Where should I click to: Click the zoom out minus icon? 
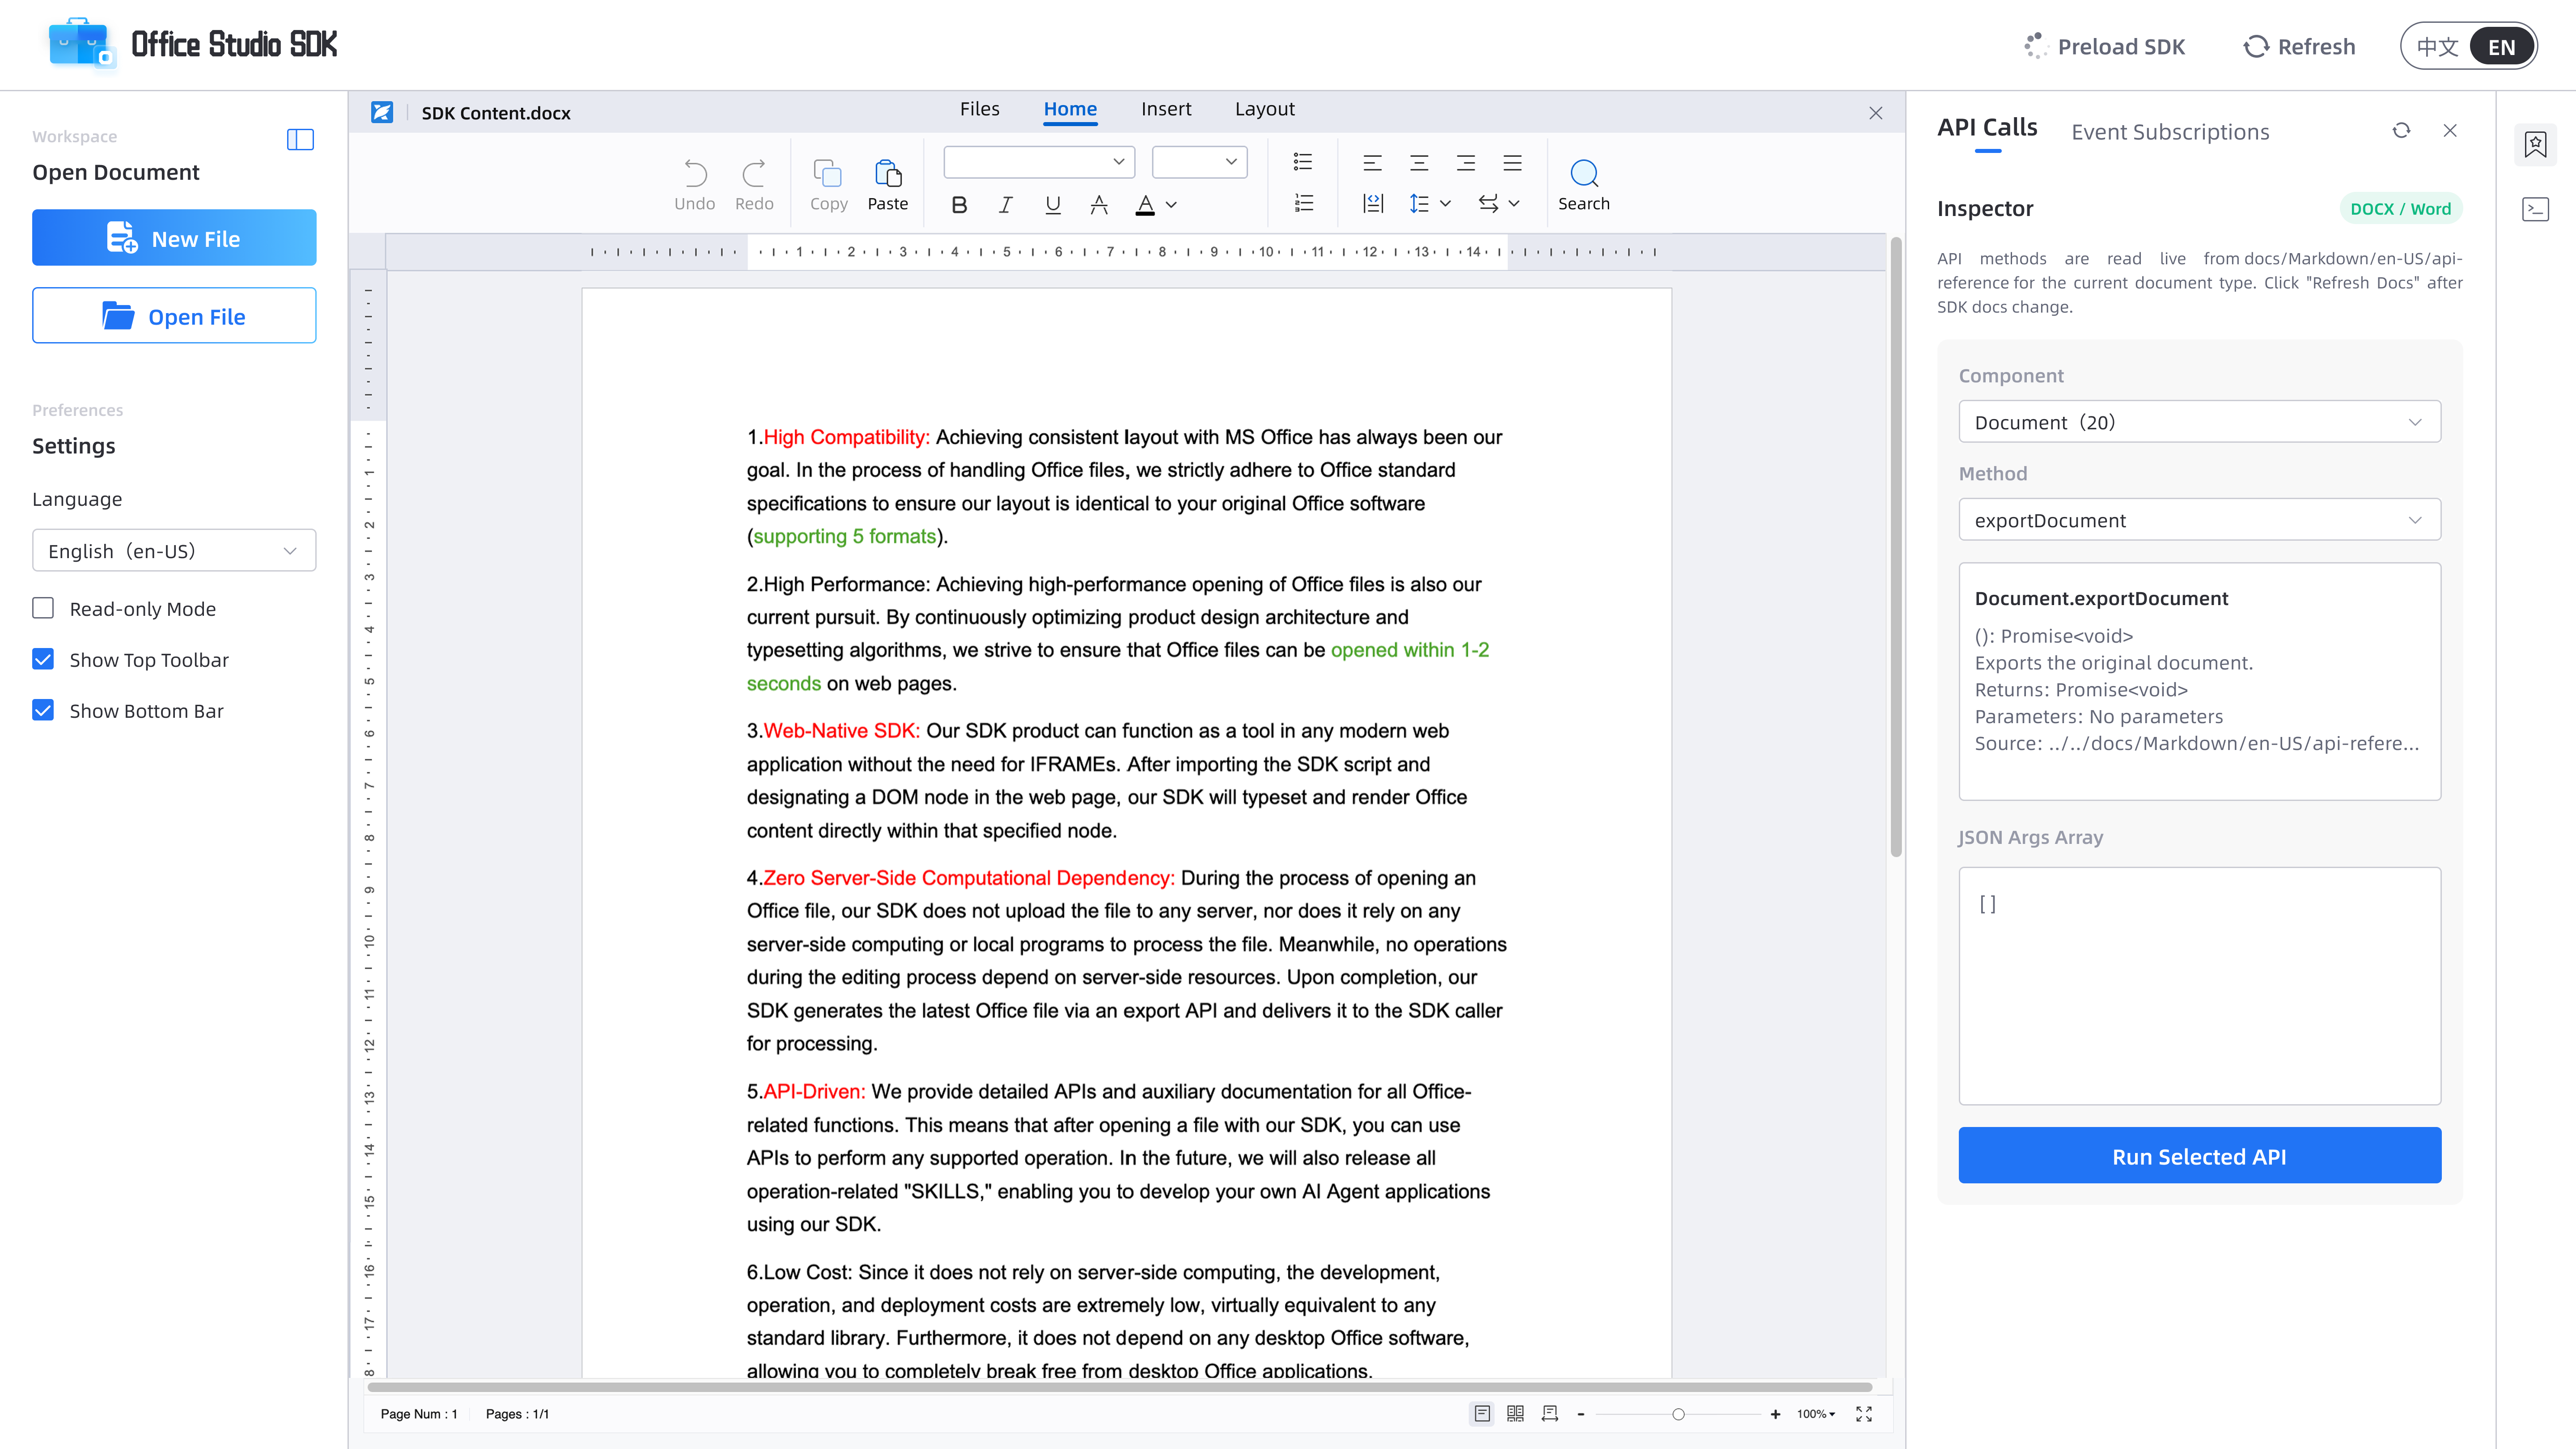coord(1581,1414)
